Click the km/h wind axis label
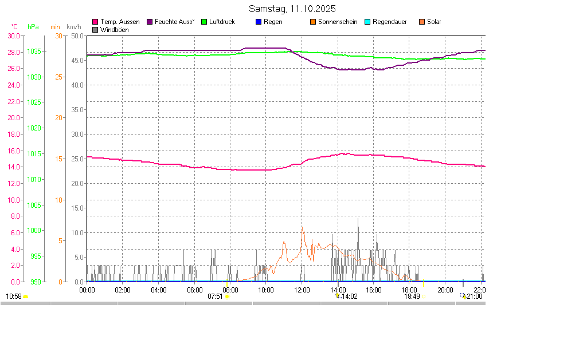 click(73, 27)
